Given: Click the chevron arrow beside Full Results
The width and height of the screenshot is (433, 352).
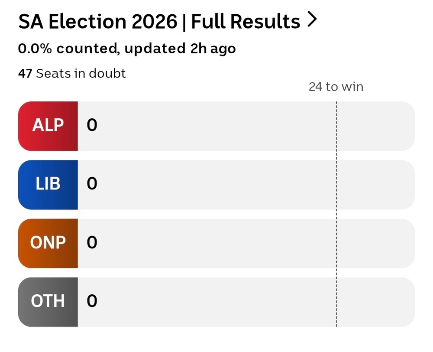Looking at the screenshot, I should [312, 20].
